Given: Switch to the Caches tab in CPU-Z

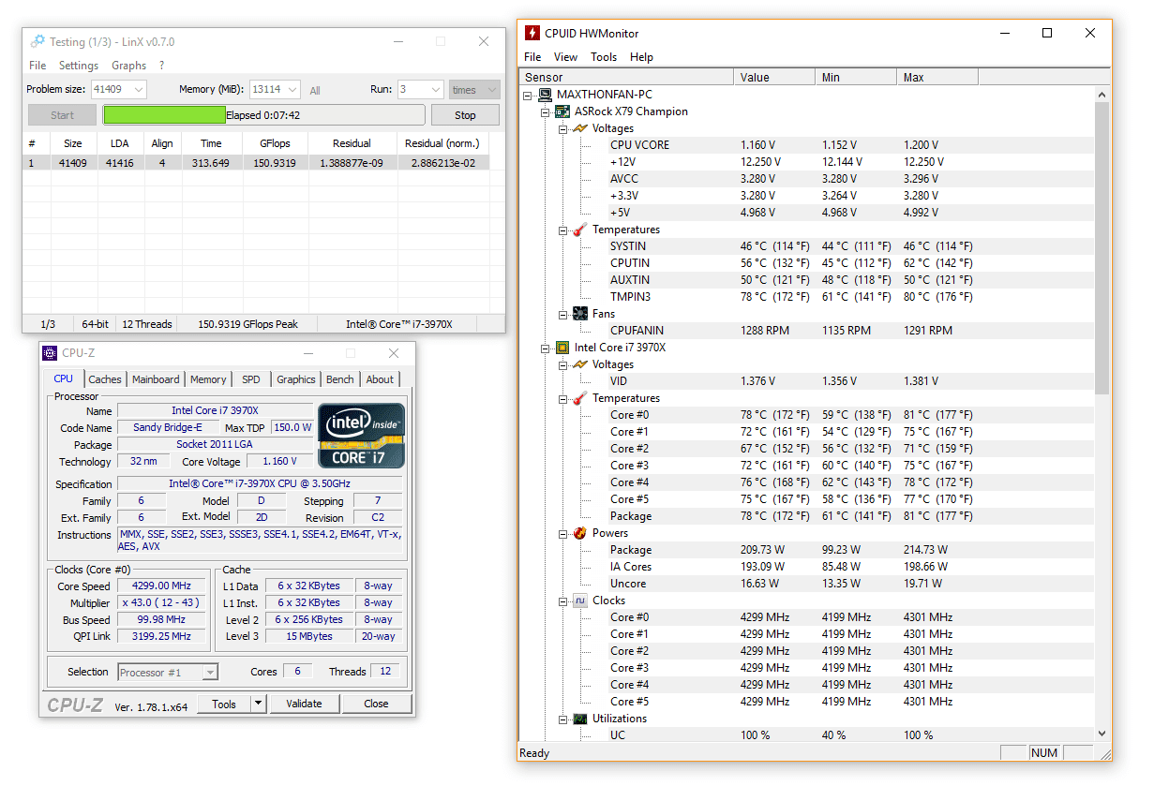Looking at the screenshot, I should pos(105,379).
